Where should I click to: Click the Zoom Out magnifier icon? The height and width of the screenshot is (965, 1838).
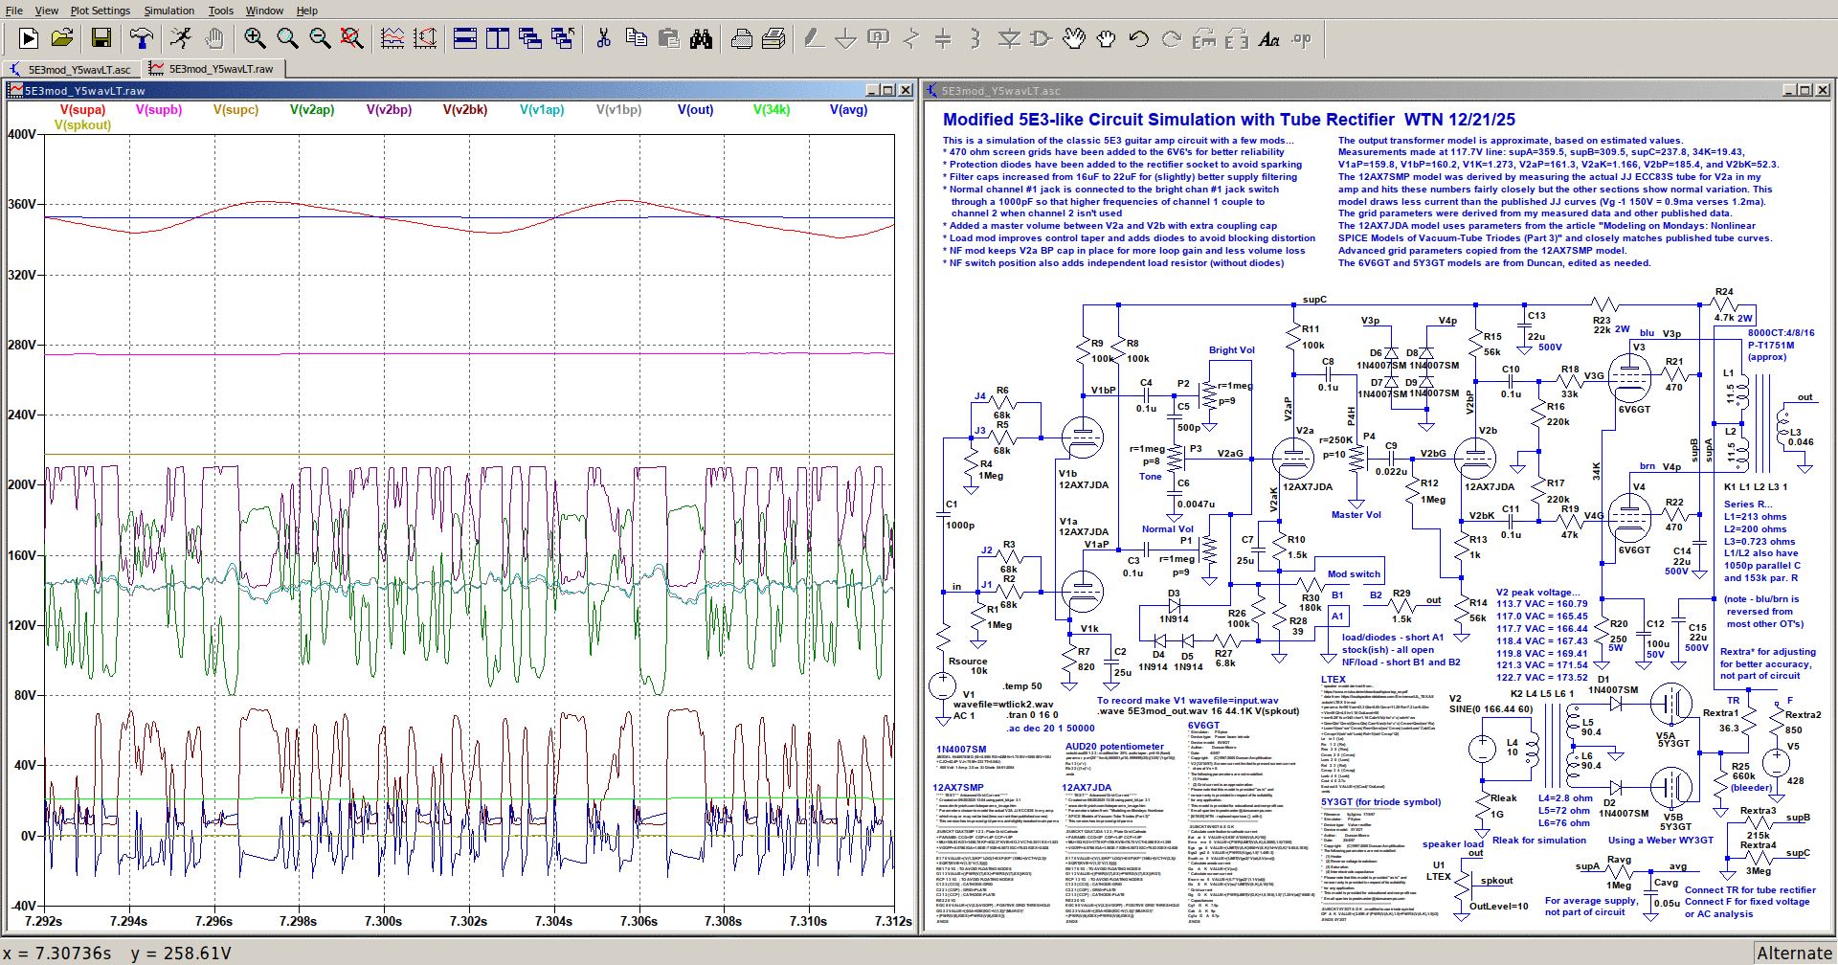320,38
